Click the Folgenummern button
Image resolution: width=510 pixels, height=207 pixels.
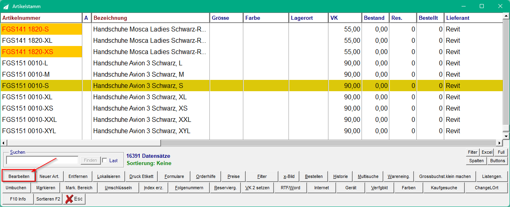pyautogui.click(x=189, y=188)
